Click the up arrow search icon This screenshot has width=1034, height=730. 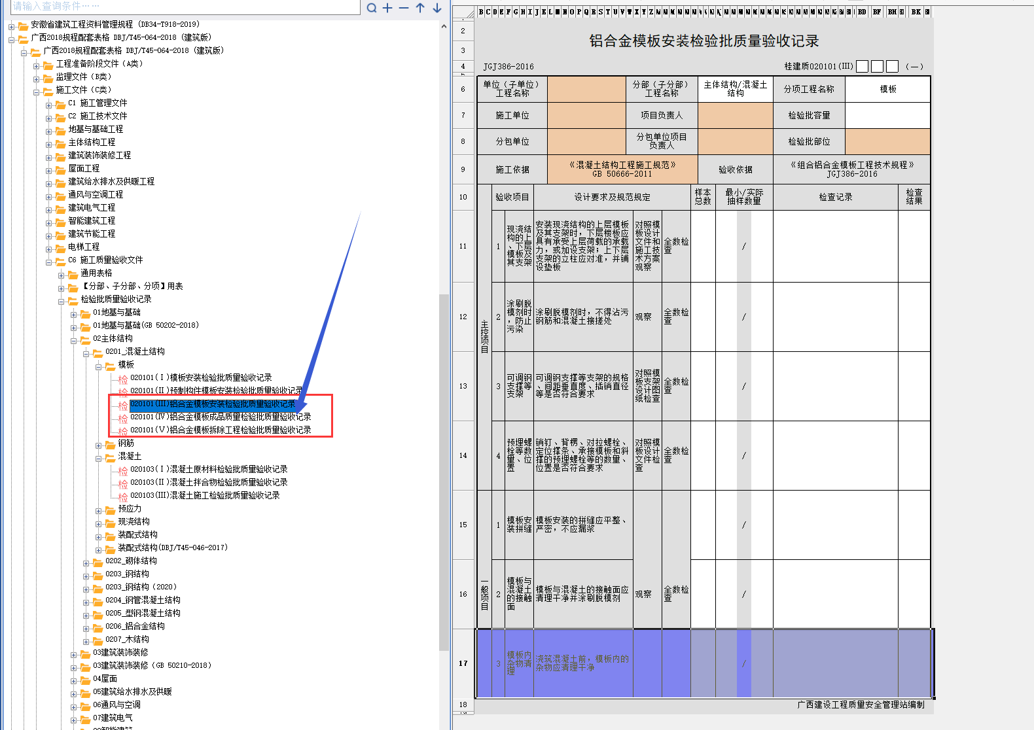420,8
